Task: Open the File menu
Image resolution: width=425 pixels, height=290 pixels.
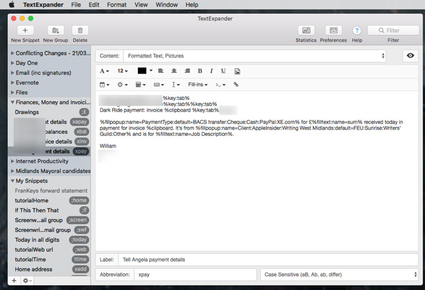Action: pyautogui.click(x=76, y=5)
